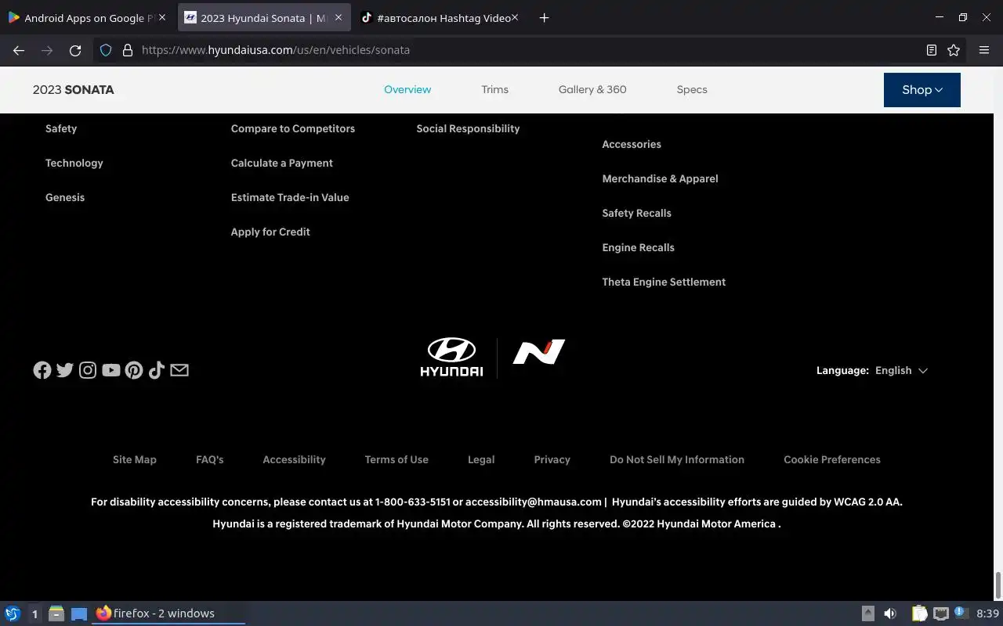This screenshot has height=626, width=1003.
Task: Toggle reader view icon in address bar
Action: (x=931, y=50)
